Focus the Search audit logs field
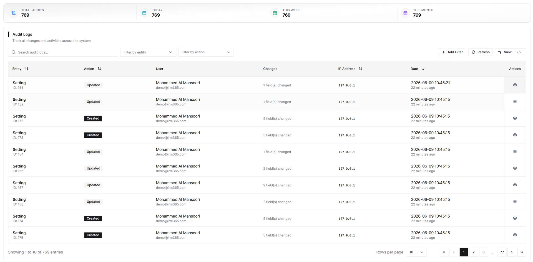533x262 pixels. tap(63, 52)
